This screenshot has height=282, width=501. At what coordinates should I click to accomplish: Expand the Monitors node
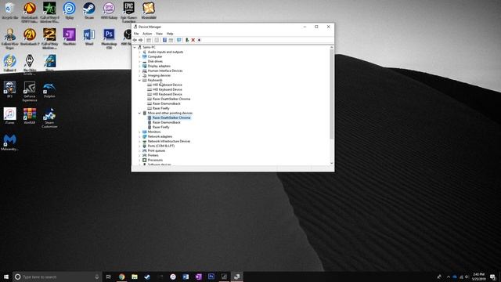click(x=139, y=132)
